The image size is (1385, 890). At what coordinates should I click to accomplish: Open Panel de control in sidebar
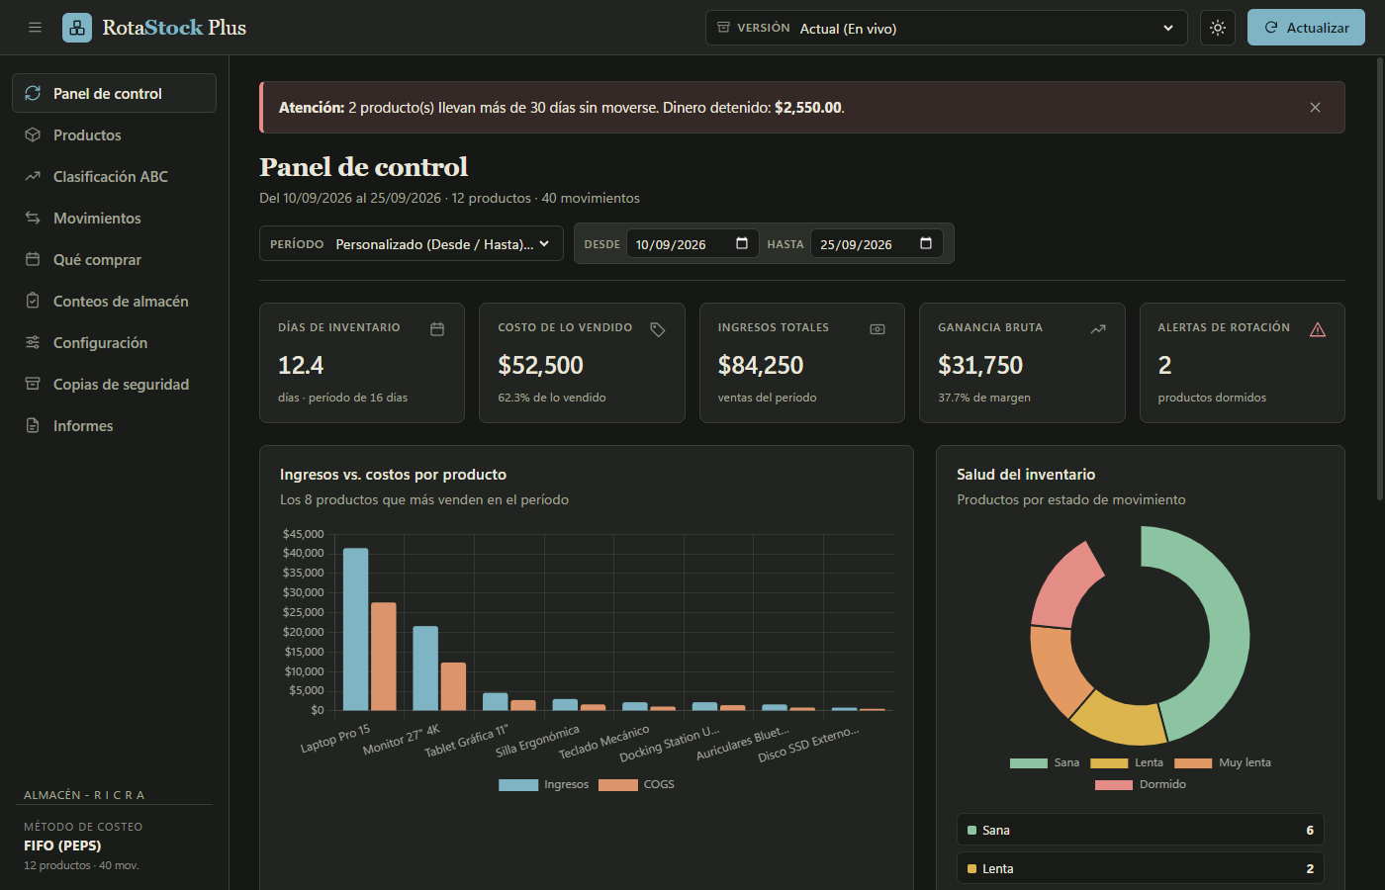[114, 93]
